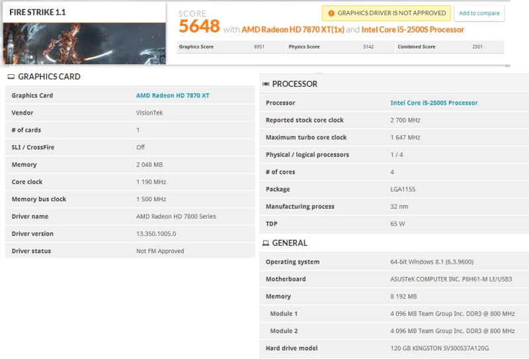Click the stock core clock value 2 700 MHz
The image size is (529, 359).
coord(405,120)
